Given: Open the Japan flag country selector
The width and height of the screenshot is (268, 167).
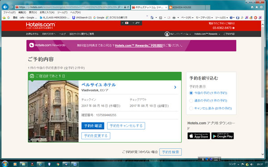Looking at the screenshot, I should click(x=126, y=23).
